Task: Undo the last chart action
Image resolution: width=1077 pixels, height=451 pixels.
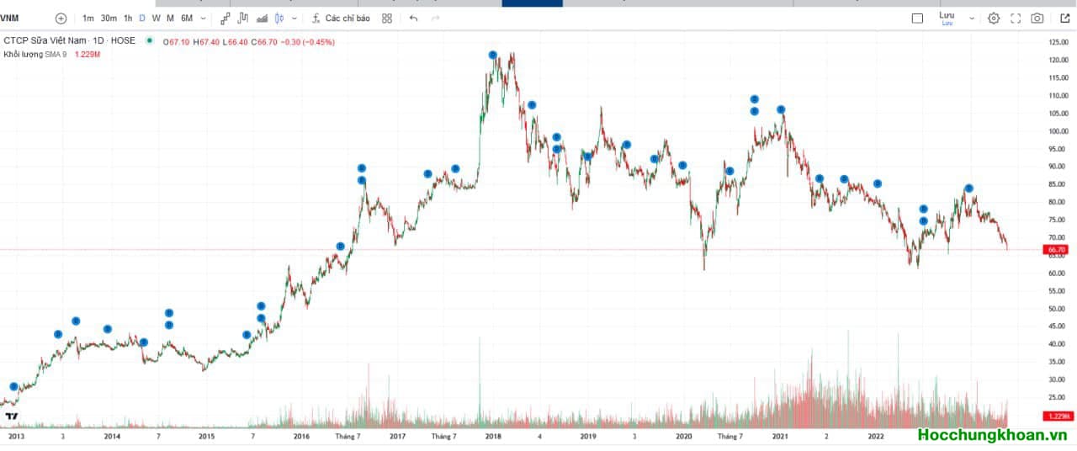Action: tap(413, 19)
